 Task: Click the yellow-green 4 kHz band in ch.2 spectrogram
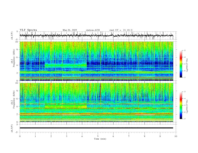click(66, 106)
